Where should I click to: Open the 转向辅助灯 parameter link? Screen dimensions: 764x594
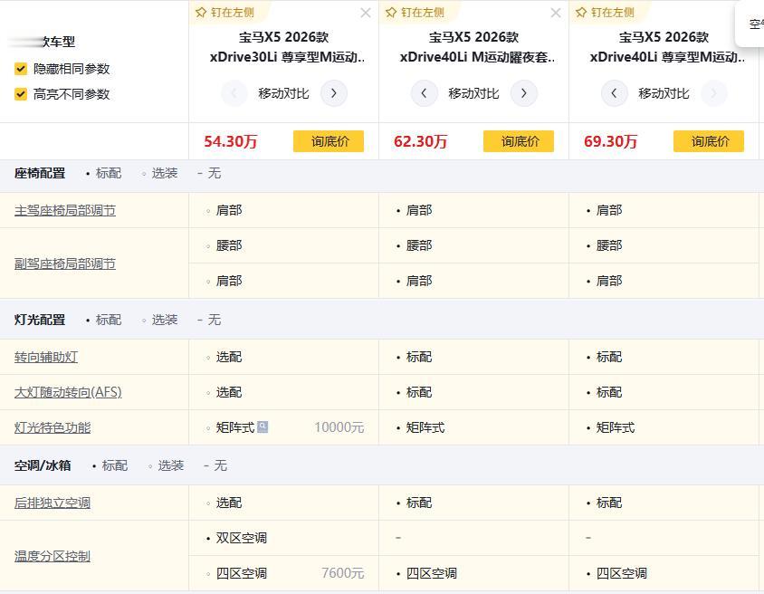[46, 357]
